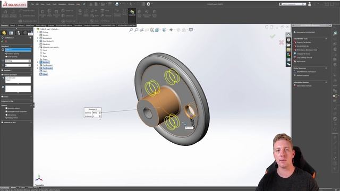Select the Instance spacing radio button
This screenshot has height=191, width=340.
pos(6,54)
